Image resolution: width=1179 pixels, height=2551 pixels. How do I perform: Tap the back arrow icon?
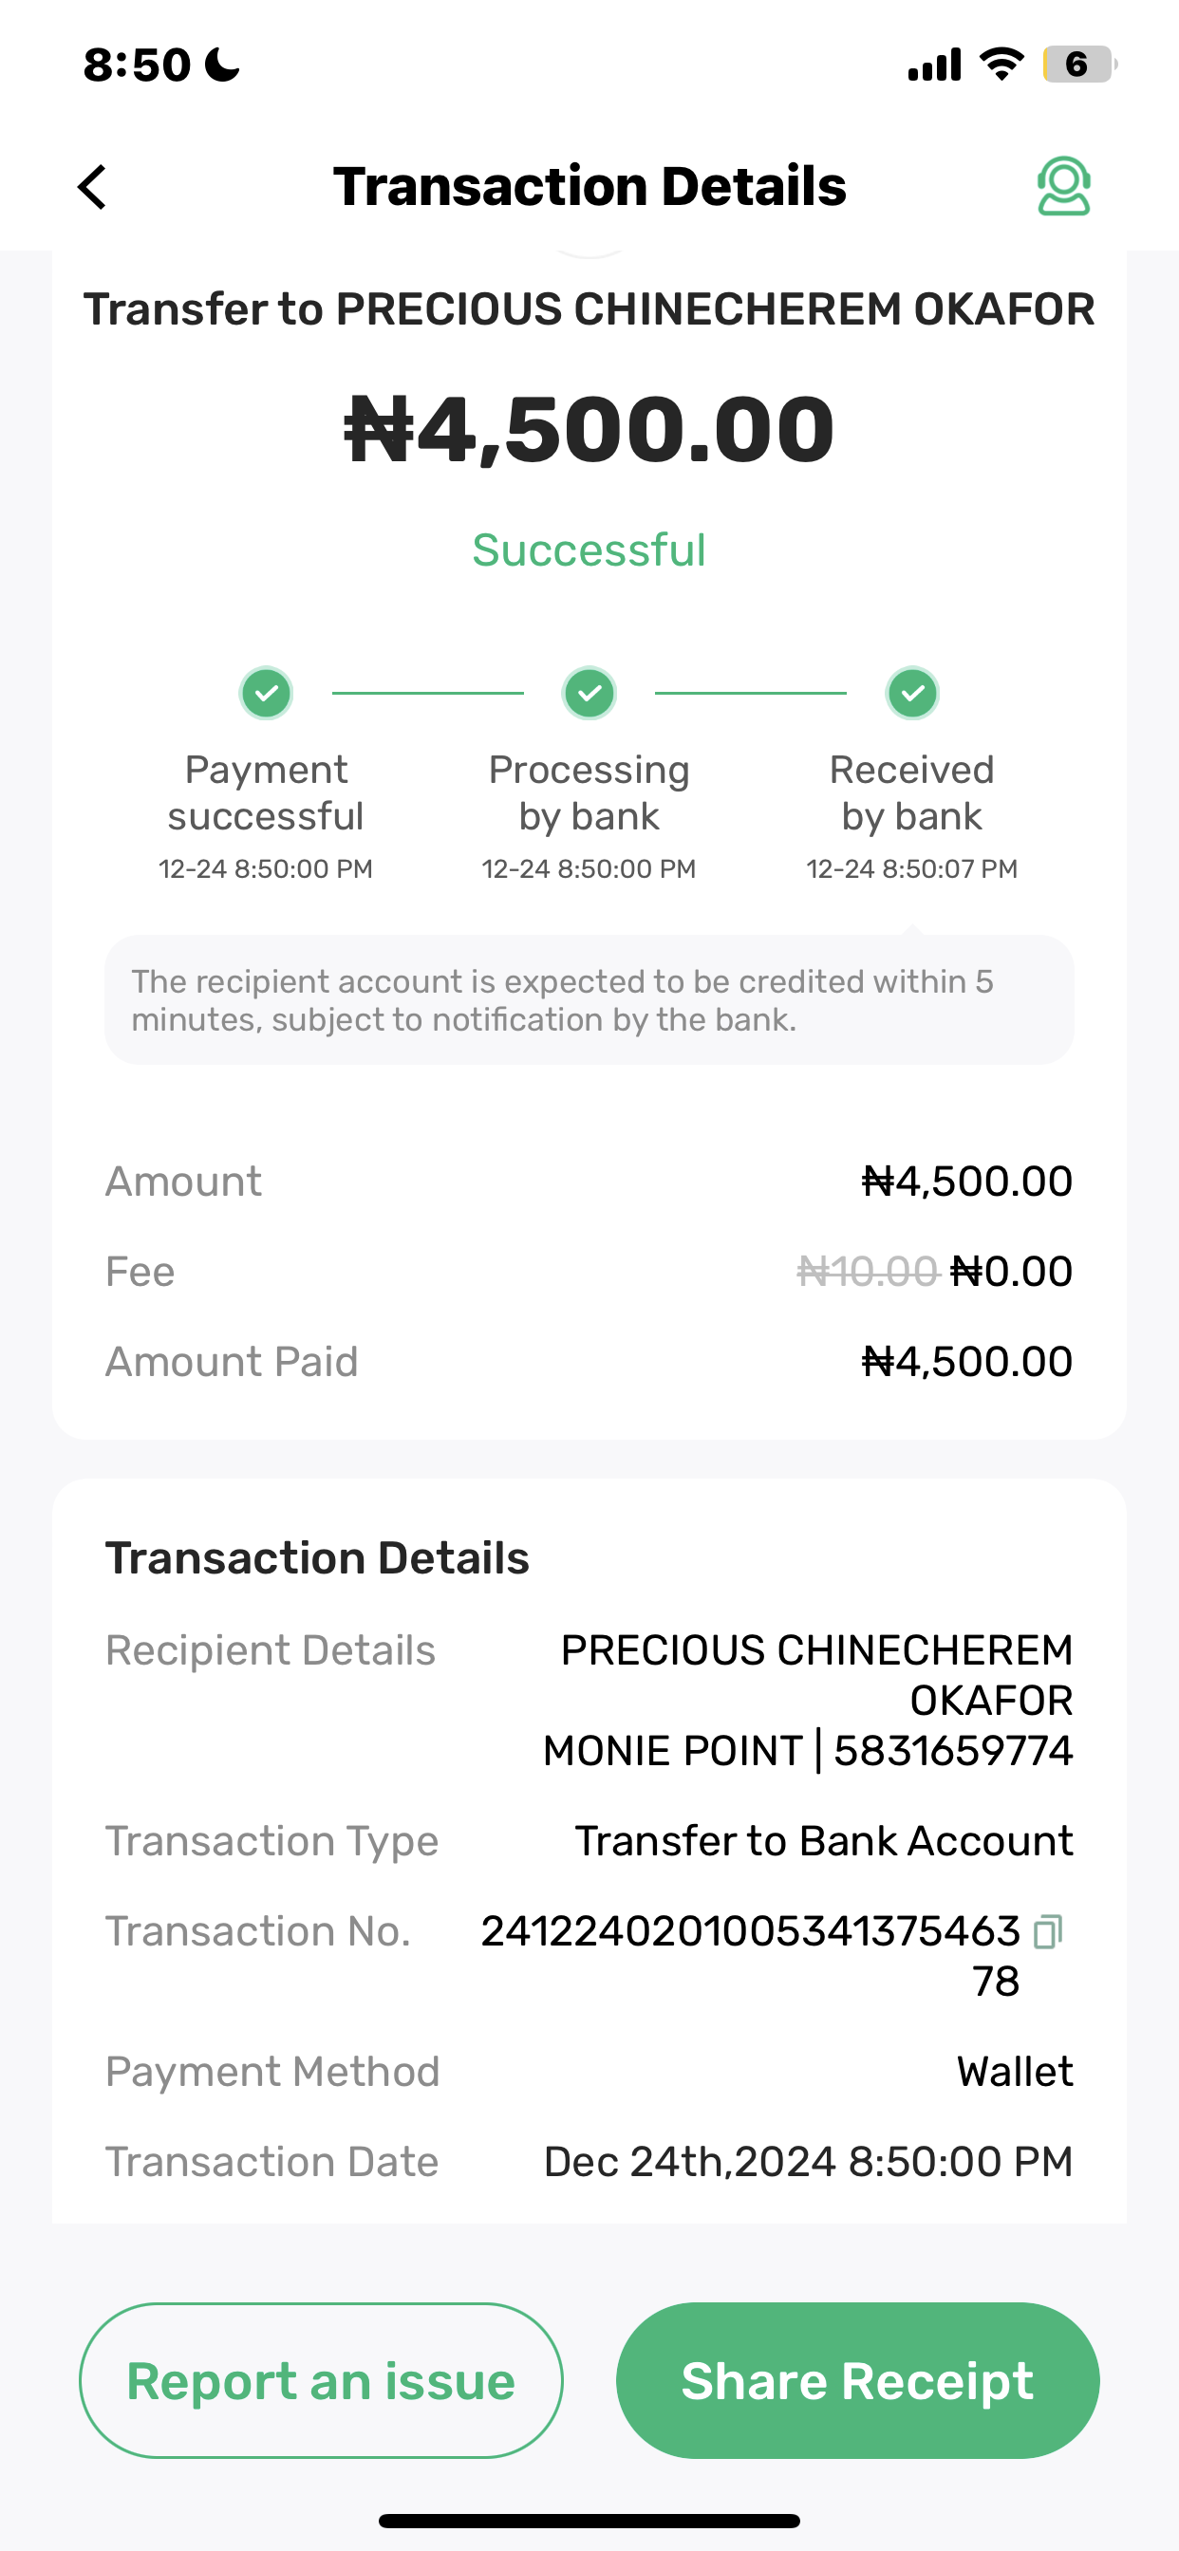point(92,186)
